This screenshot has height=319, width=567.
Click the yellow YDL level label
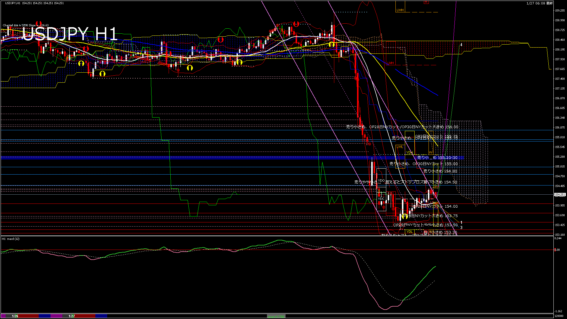[x=409, y=232]
